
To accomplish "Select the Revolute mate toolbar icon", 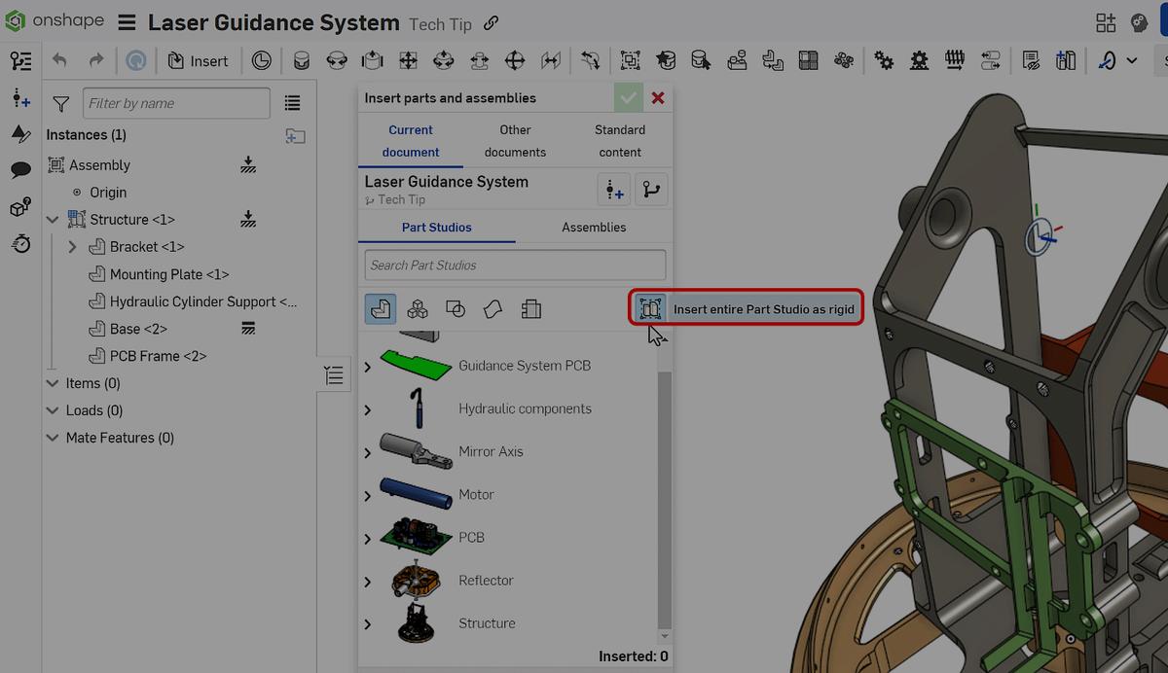I will 335,60.
